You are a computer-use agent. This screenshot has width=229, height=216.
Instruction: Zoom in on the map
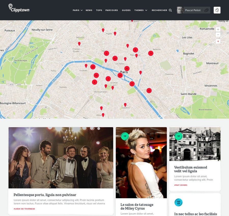(218, 30)
